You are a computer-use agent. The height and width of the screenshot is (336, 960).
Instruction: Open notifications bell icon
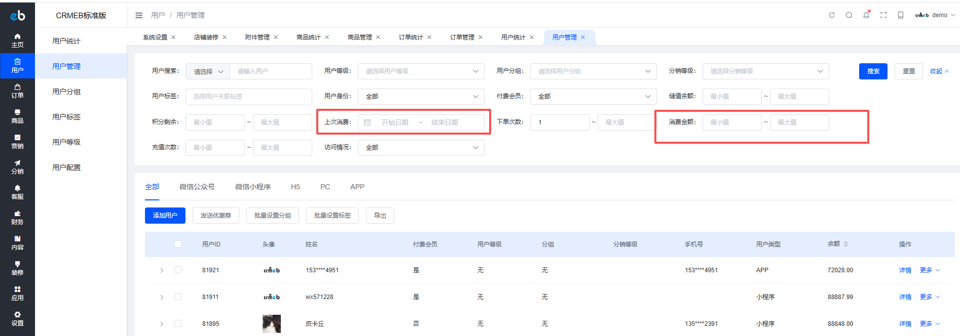pos(866,15)
